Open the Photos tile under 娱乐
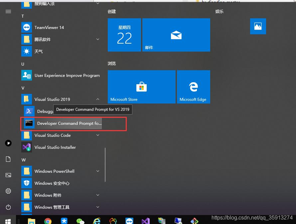 click(x=258, y=26)
